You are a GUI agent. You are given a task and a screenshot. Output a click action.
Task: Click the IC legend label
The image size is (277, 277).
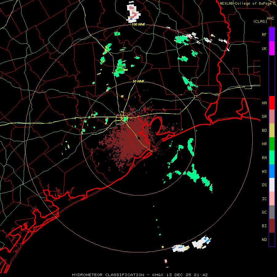(x=264, y=199)
